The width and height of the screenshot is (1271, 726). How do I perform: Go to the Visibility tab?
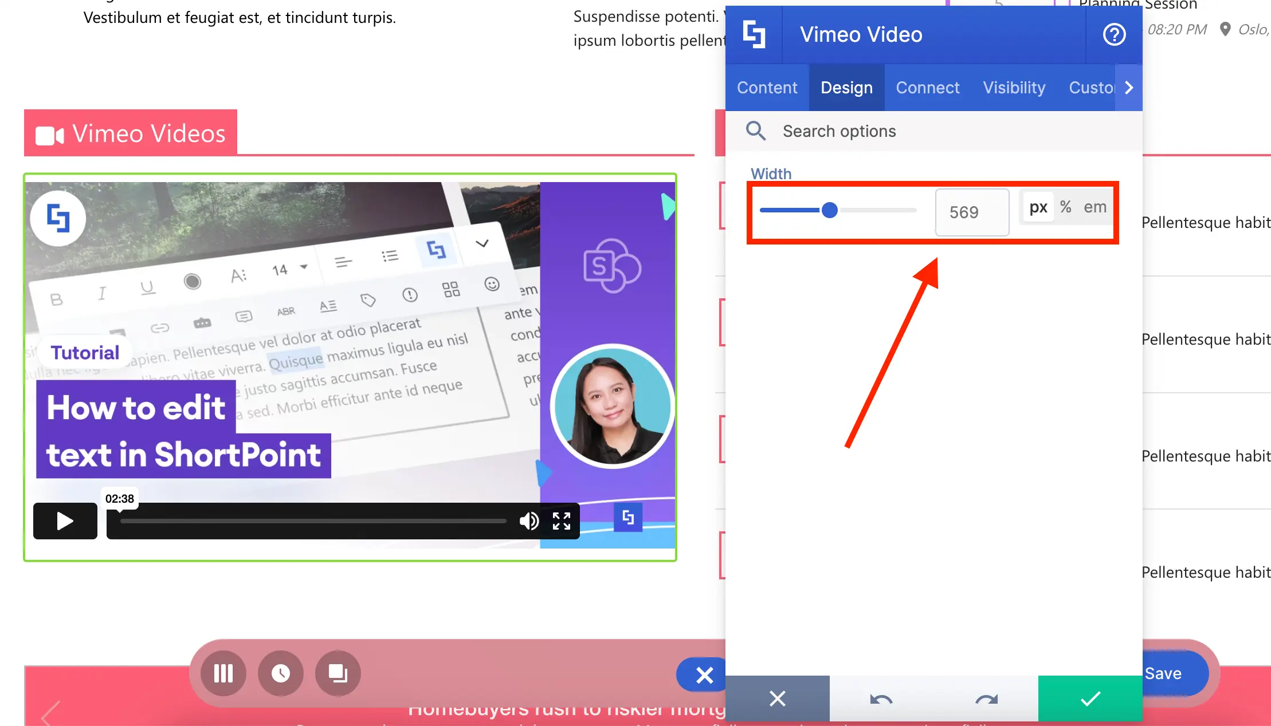point(1014,88)
